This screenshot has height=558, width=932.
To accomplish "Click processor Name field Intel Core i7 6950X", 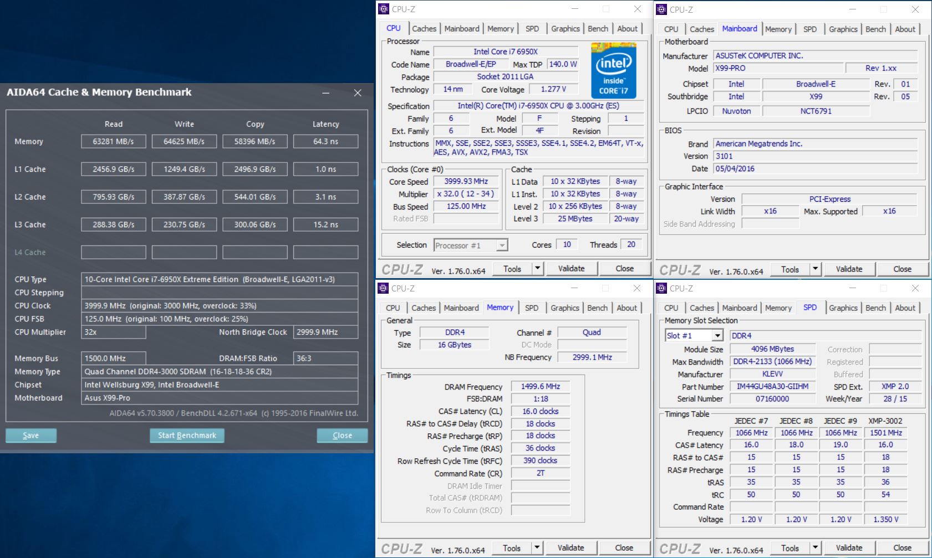I will coord(506,52).
